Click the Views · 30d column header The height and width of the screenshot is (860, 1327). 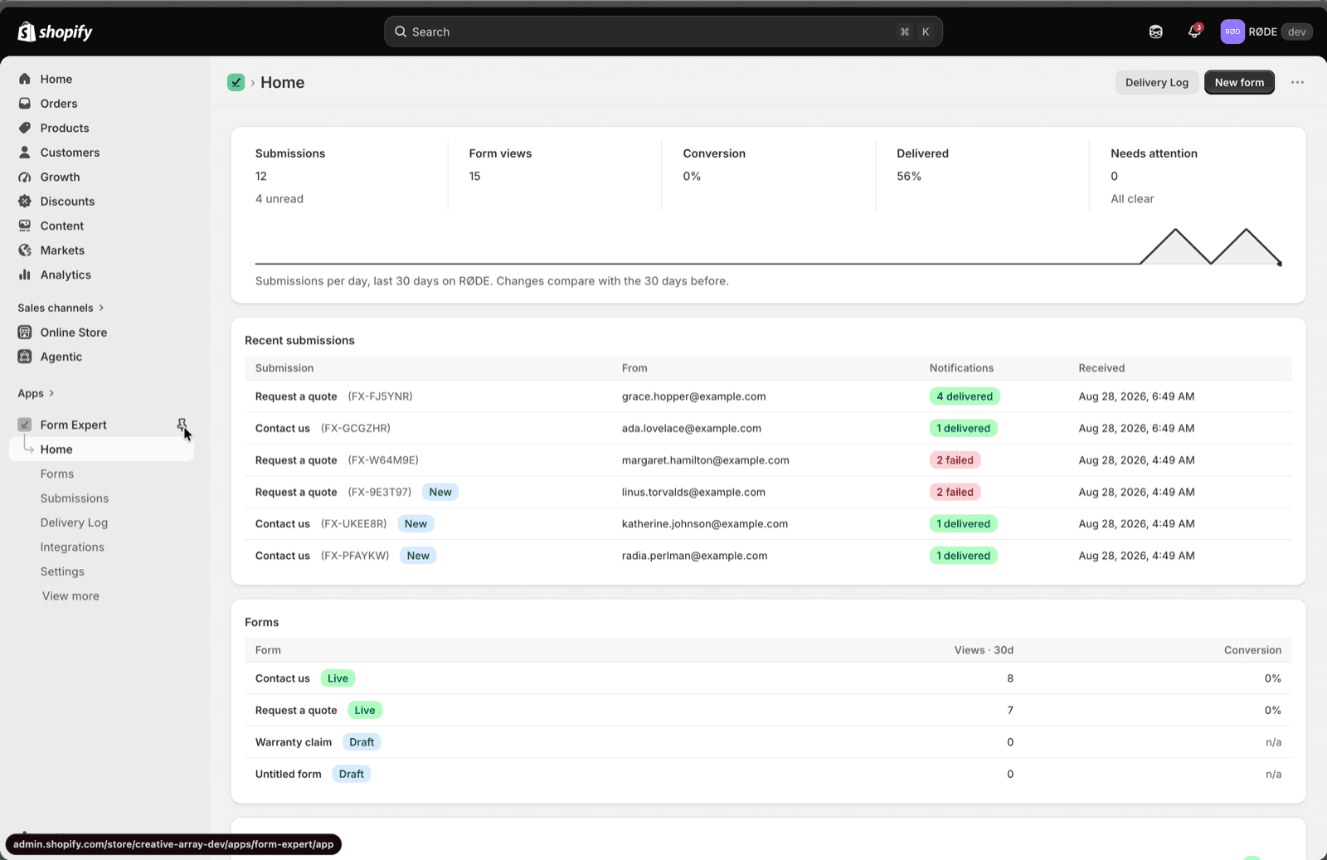984,650
